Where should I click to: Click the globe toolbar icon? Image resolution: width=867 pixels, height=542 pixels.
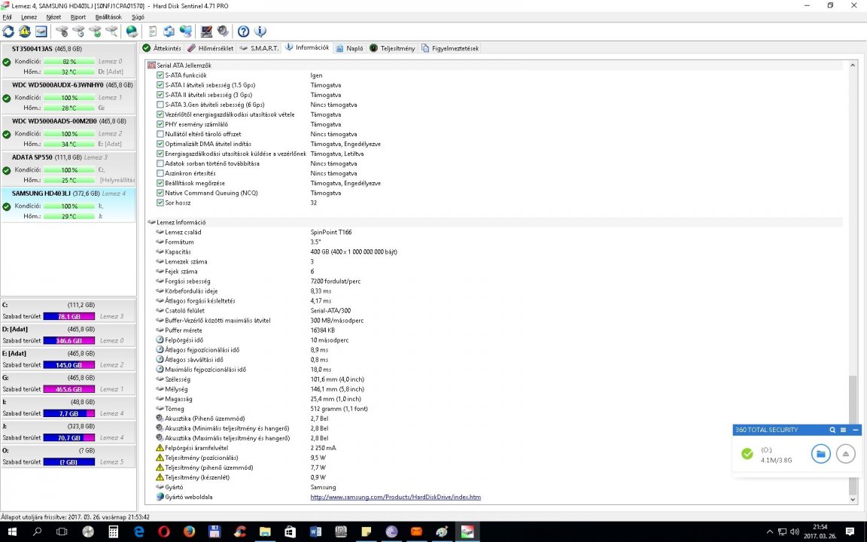[132, 32]
